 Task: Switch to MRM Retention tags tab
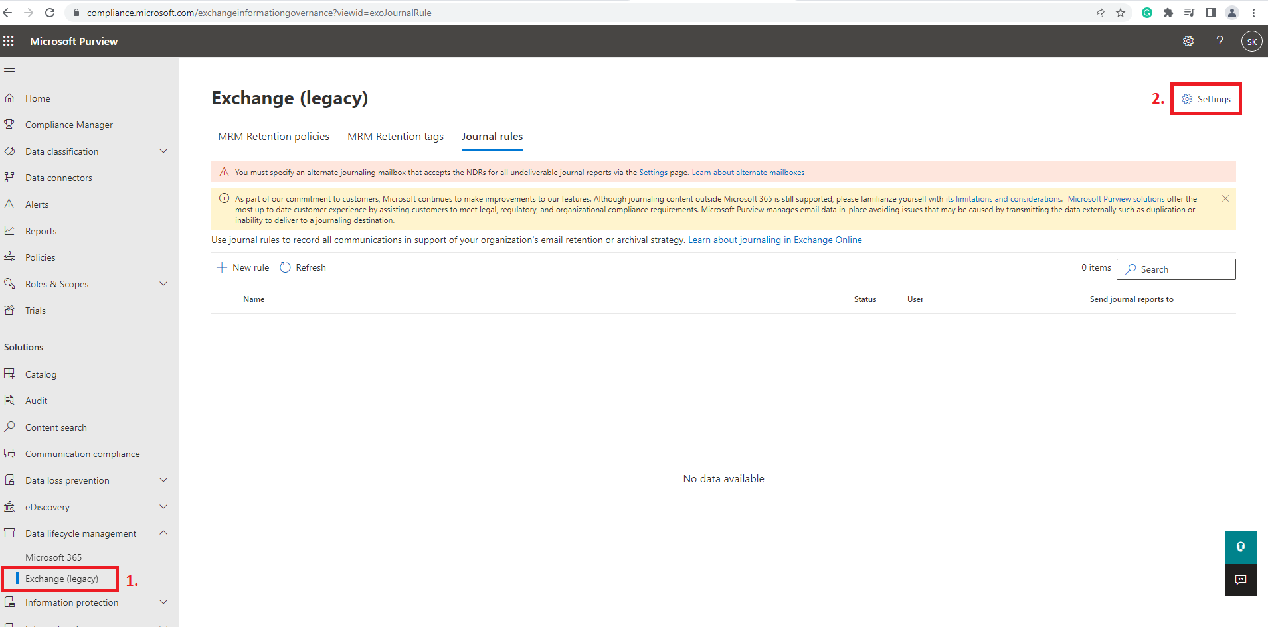click(395, 137)
